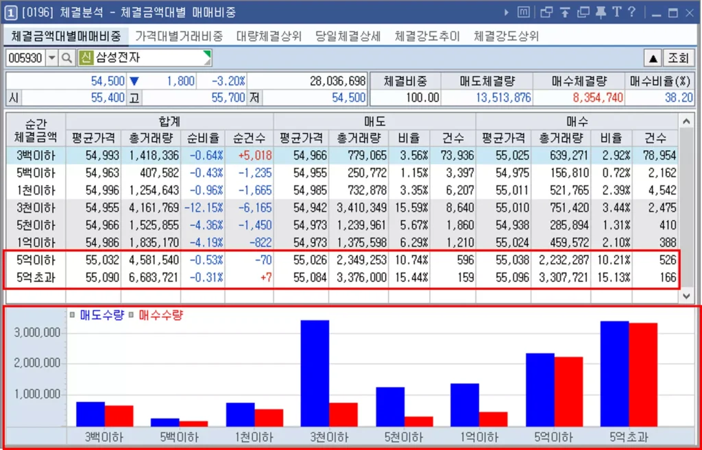Select the 체결금액대별매매비중 tab
Viewport: 702px width, 450px height.
pyautogui.click(x=66, y=37)
